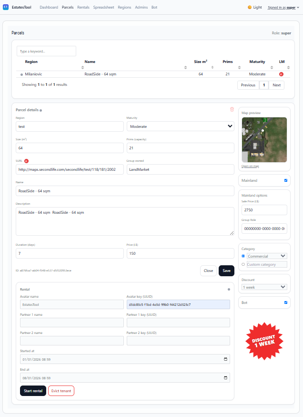Image resolution: width=303 pixels, height=417 pixels.
Task: Open calendar picker for End at field
Action: pos(226,377)
